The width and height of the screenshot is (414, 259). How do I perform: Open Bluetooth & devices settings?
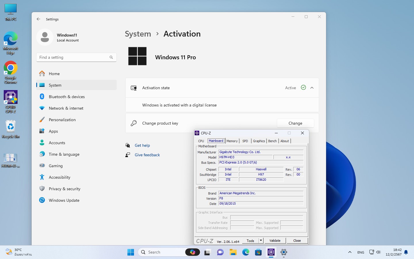click(x=76, y=97)
